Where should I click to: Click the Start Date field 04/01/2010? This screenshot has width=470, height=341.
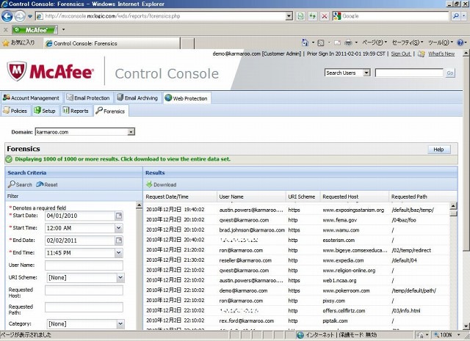tap(80, 216)
